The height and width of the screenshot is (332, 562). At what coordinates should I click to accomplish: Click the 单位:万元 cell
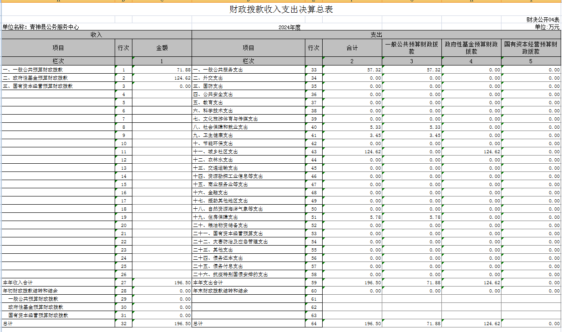[547, 27]
